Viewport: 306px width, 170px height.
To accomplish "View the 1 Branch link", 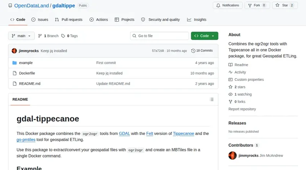I will (x=49, y=36).
